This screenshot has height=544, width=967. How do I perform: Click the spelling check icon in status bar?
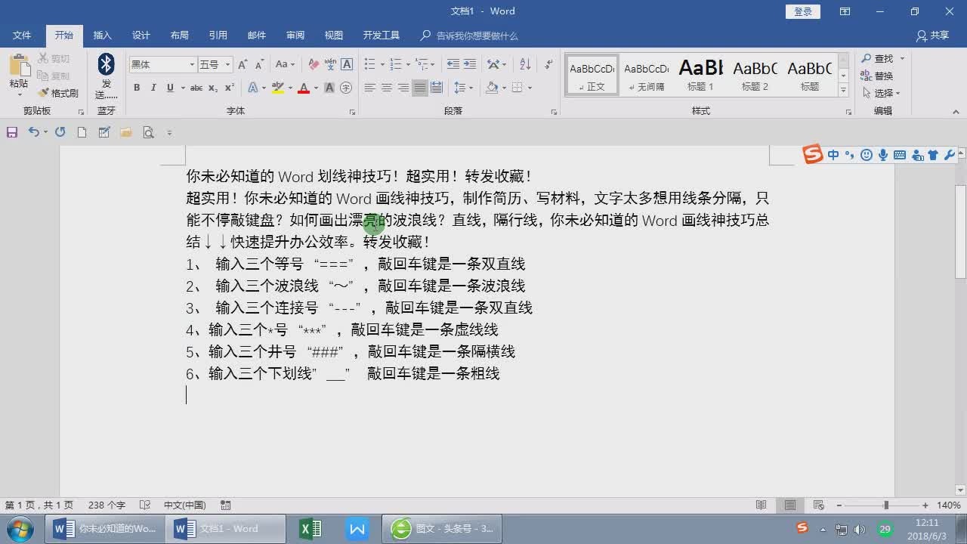(x=146, y=505)
